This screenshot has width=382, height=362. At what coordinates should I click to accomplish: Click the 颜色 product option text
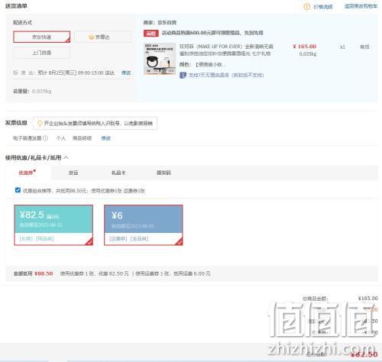click(x=202, y=65)
